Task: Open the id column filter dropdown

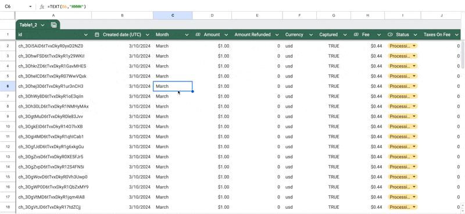Action: point(86,35)
